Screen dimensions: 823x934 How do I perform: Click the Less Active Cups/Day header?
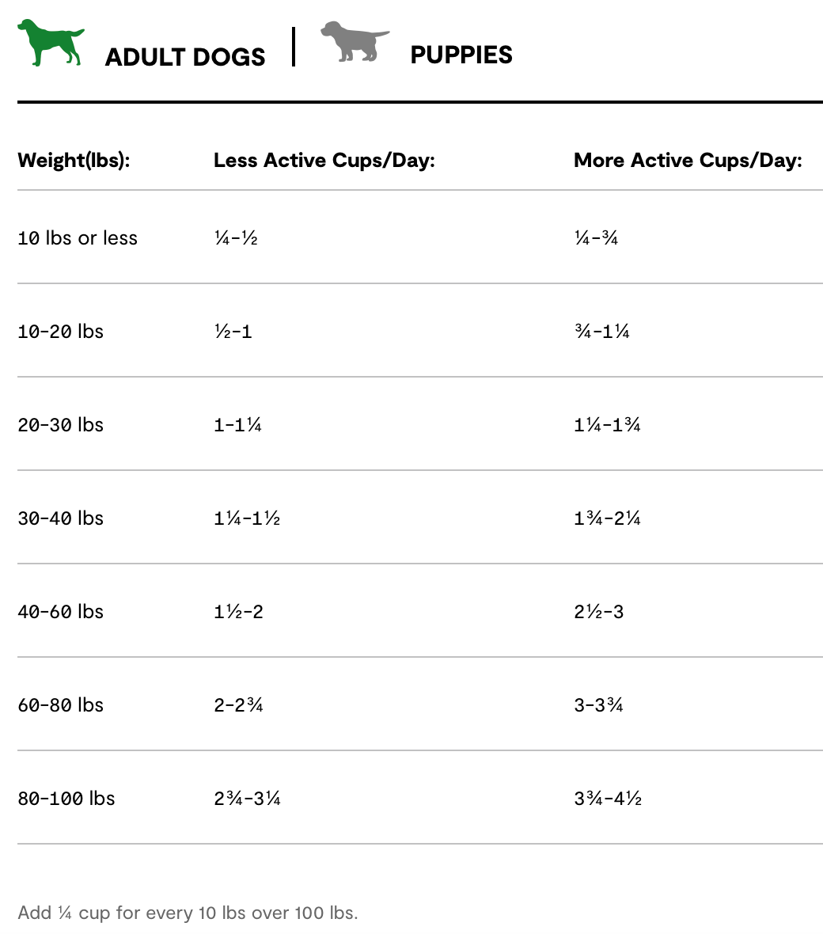pyautogui.click(x=324, y=161)
